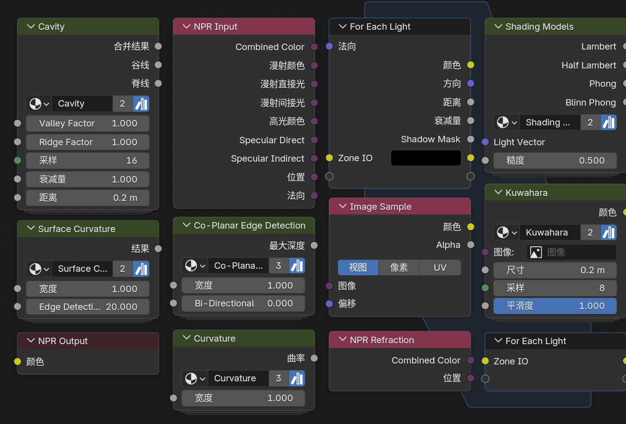Click the Cavity 脊线 output socket

pos(158,83)
